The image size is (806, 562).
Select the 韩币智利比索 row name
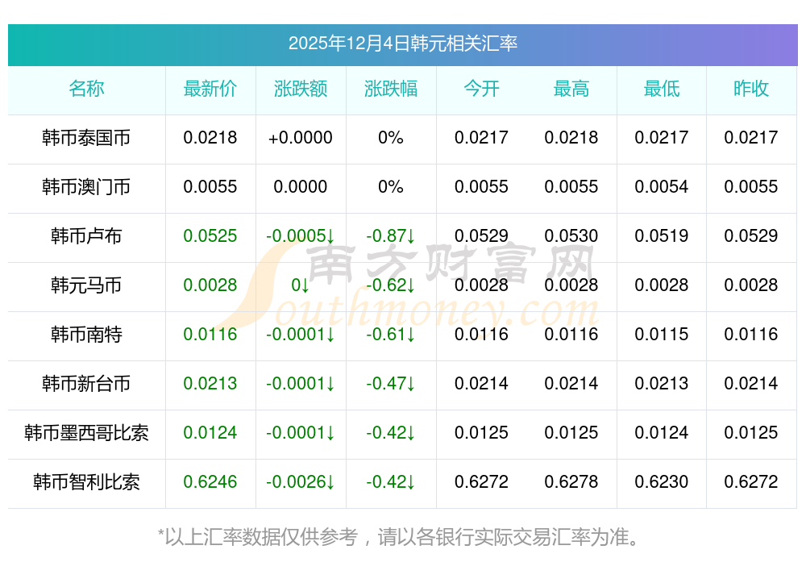86,482
